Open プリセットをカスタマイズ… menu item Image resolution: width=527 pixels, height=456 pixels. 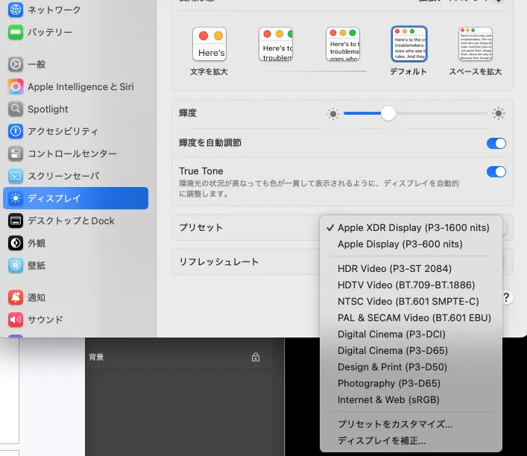(x=411, y=424)
